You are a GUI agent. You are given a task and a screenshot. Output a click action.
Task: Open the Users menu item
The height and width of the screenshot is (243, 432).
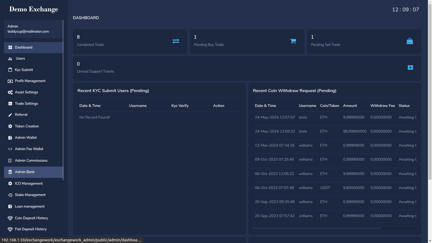point(20,59)
